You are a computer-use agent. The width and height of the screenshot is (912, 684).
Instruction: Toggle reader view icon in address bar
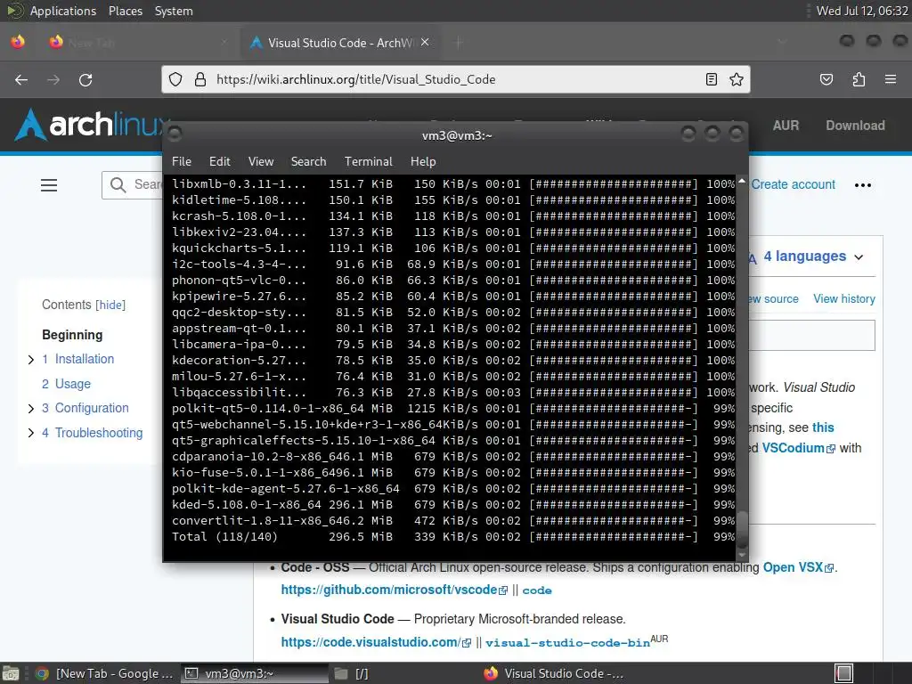pyautogui.click(x=711, y=79)
